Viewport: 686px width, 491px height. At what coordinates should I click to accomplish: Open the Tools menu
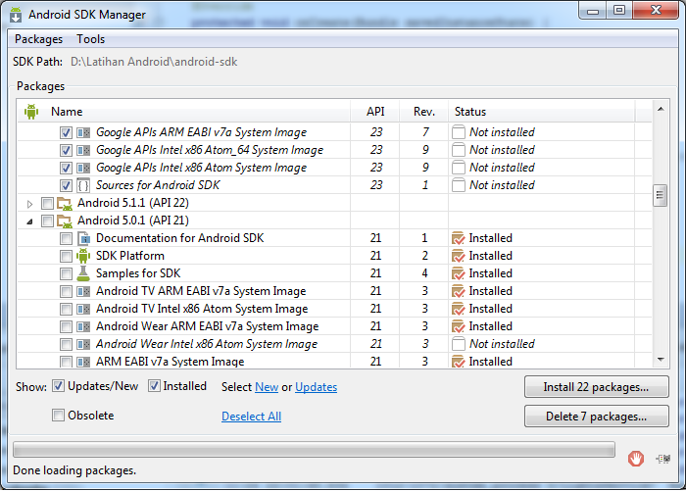[91, 39]
